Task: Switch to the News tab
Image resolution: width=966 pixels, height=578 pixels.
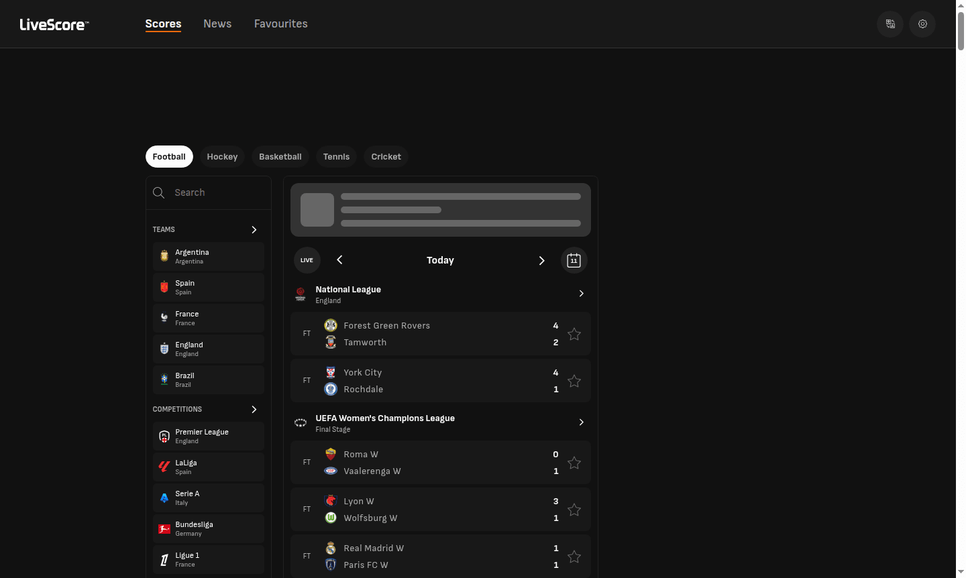Action: point(217,23)
